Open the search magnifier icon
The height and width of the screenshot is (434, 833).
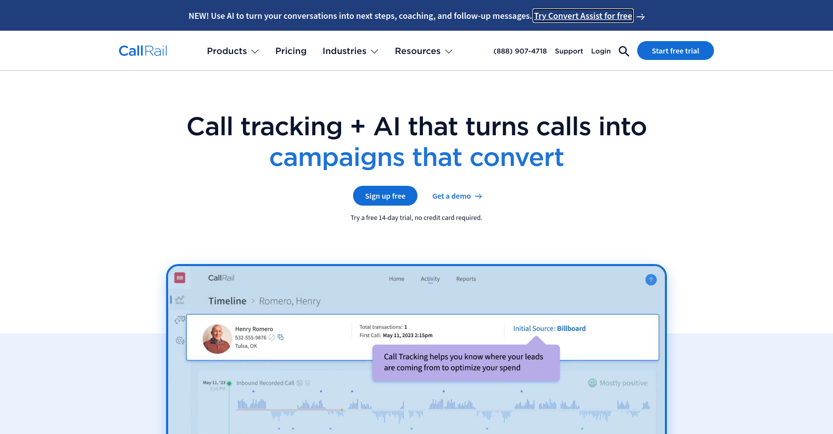point(624,51)
